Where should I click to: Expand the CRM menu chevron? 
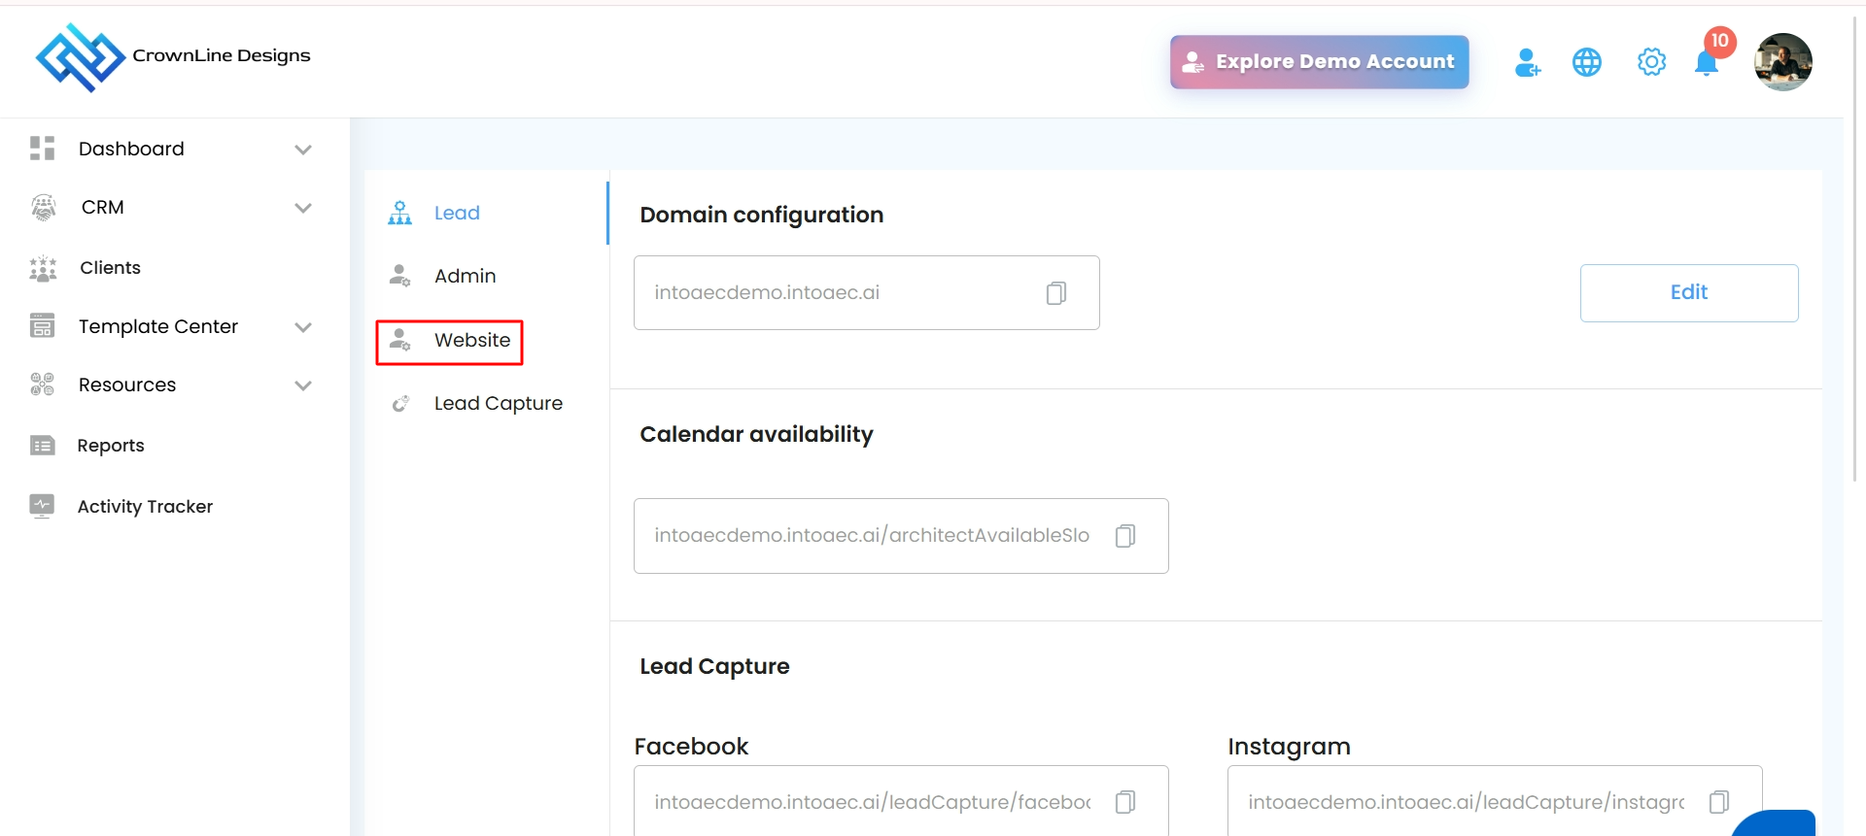click(x=303, y=208)
